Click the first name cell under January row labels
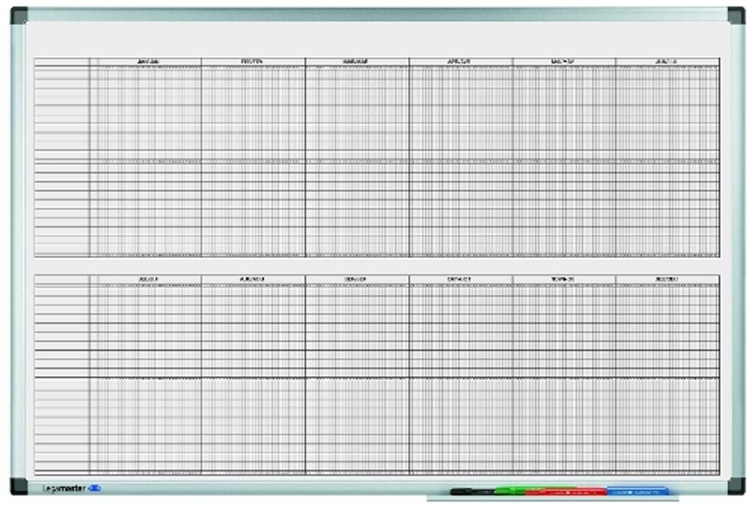753x507 pixels. (x=62, y=71)
